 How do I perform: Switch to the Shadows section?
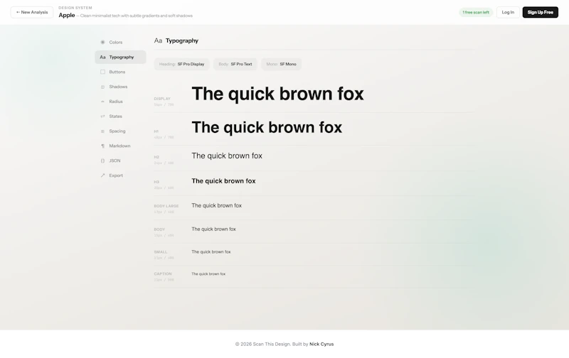pos(120,87)
